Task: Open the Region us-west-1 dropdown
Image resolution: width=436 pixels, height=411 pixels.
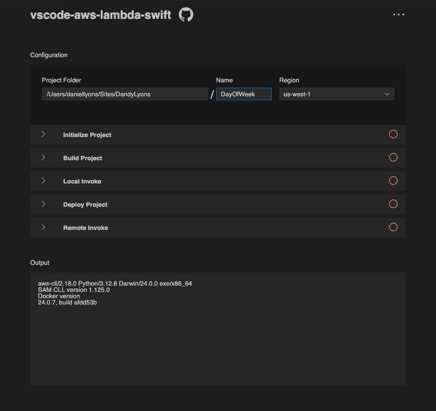Action: (337, 94)
